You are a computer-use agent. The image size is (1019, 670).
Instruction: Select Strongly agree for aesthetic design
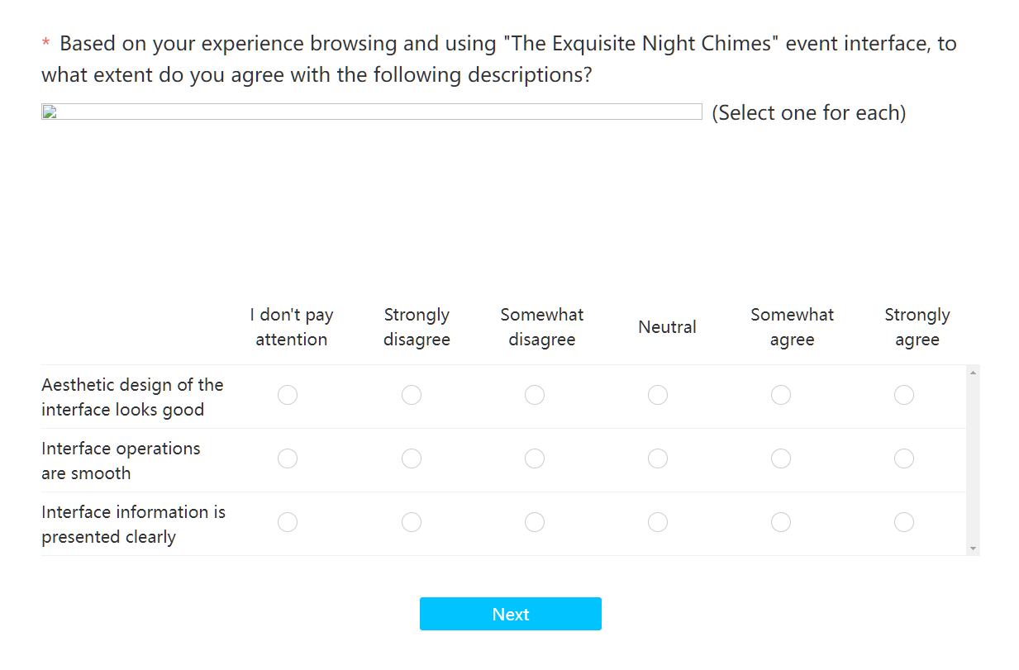point(903,396)
